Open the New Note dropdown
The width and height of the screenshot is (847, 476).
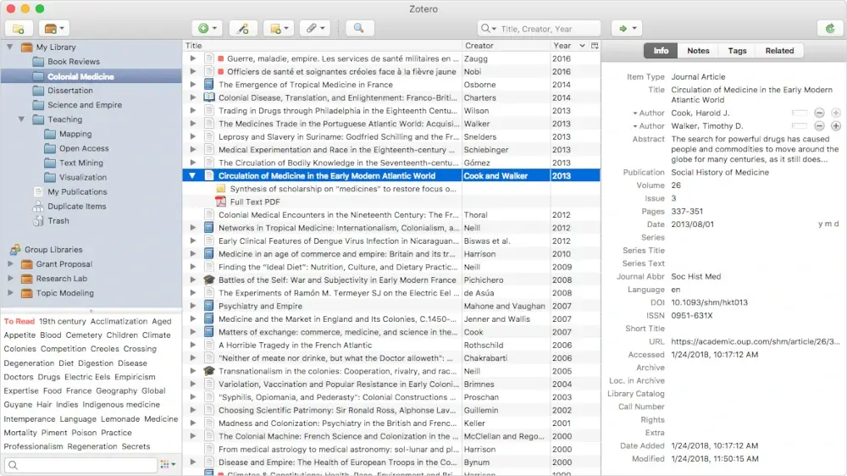click(x=279, y=29)
